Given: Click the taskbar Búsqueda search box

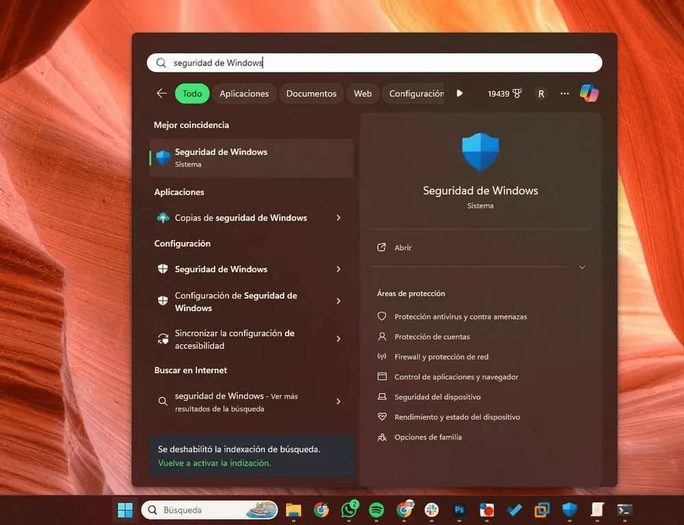Looking at the screenshot, I should (210, 510).
